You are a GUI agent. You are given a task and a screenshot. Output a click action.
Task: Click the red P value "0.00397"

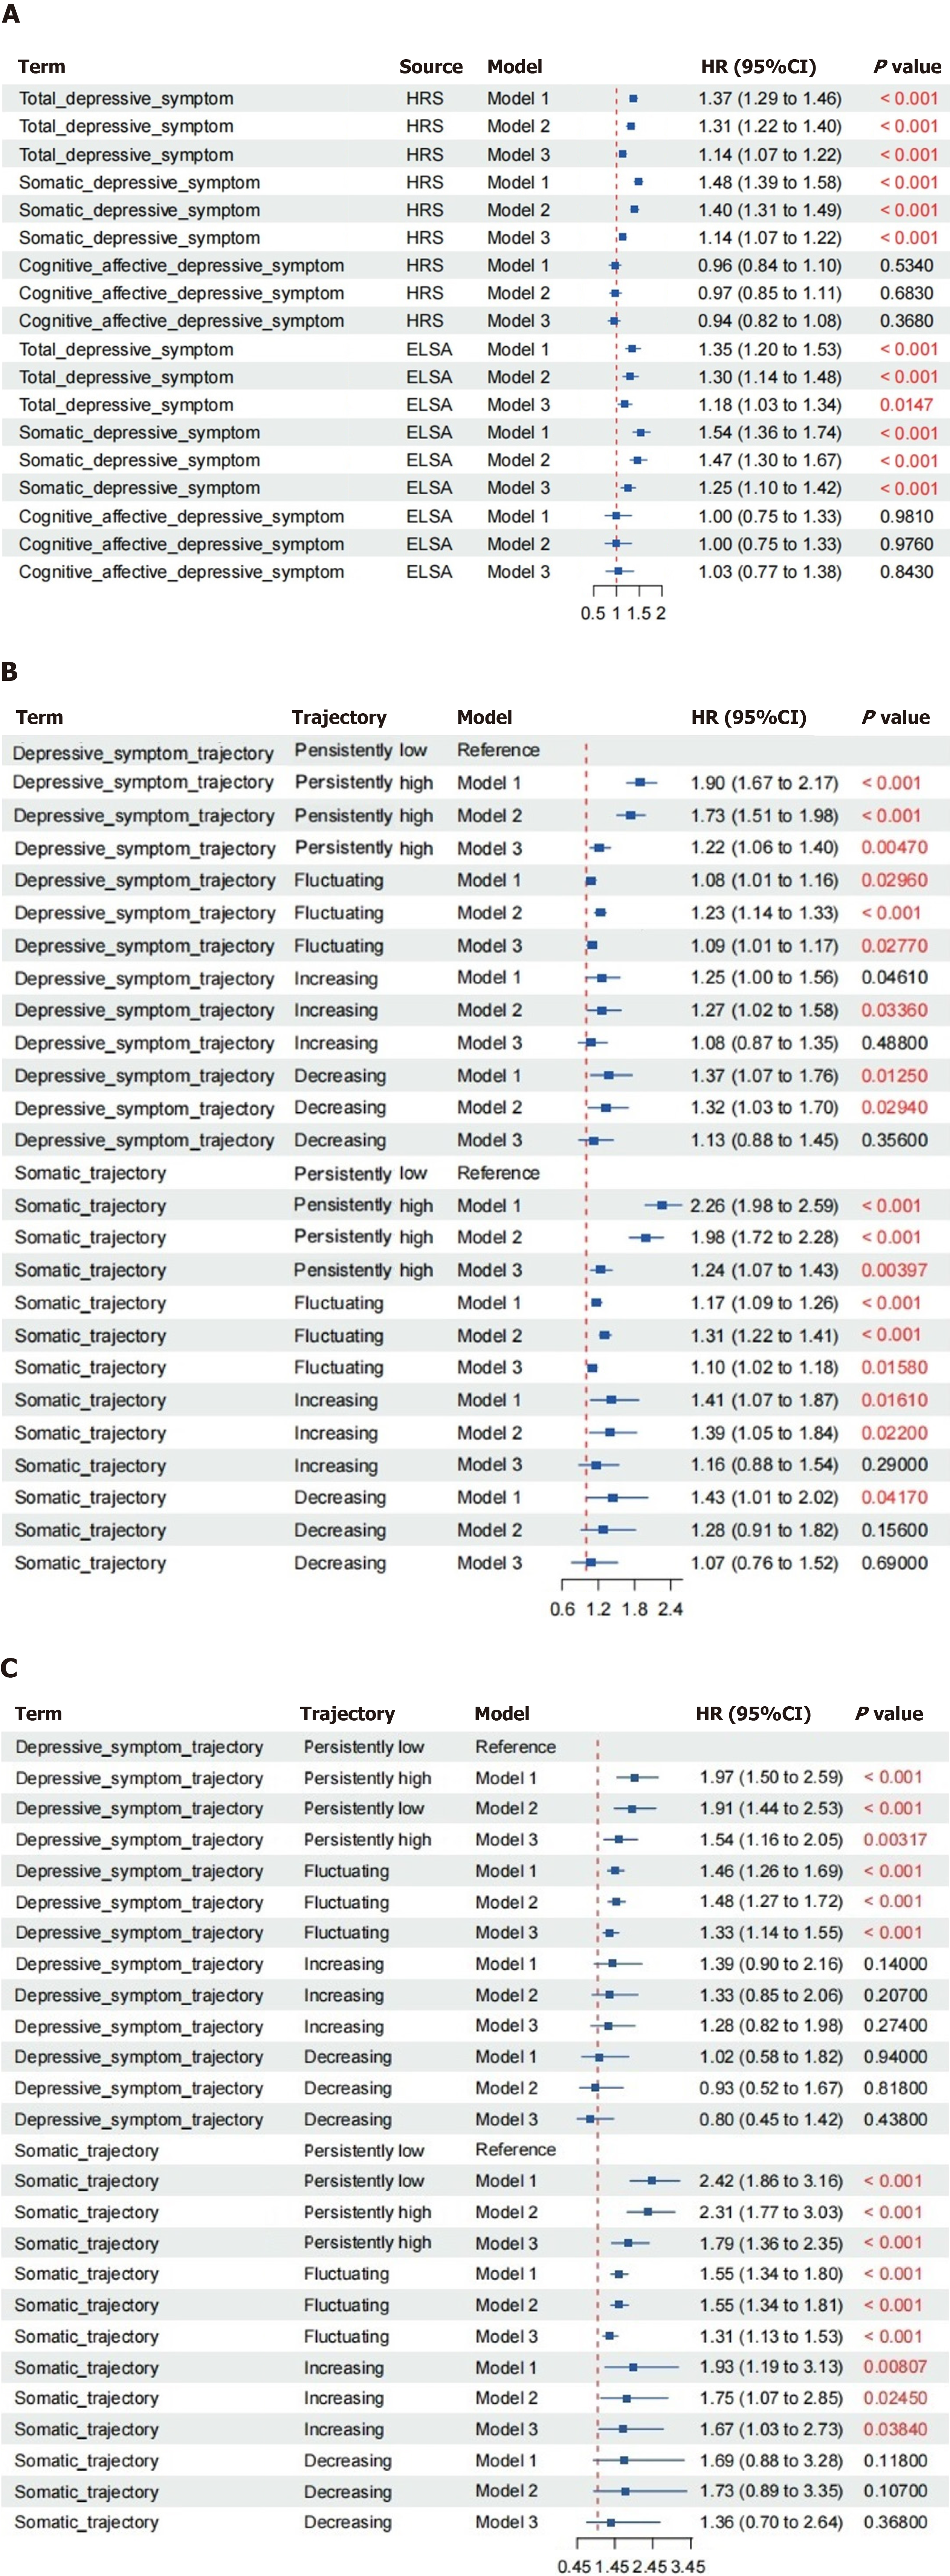point(894,1270)
